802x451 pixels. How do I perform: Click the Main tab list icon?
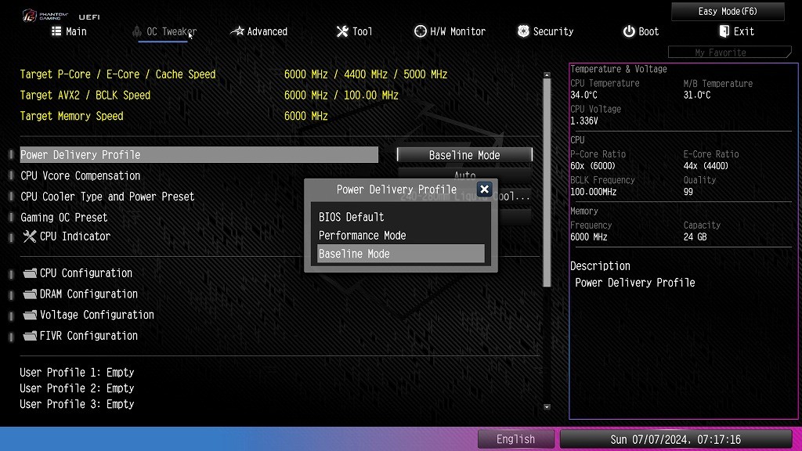point(56,31)
